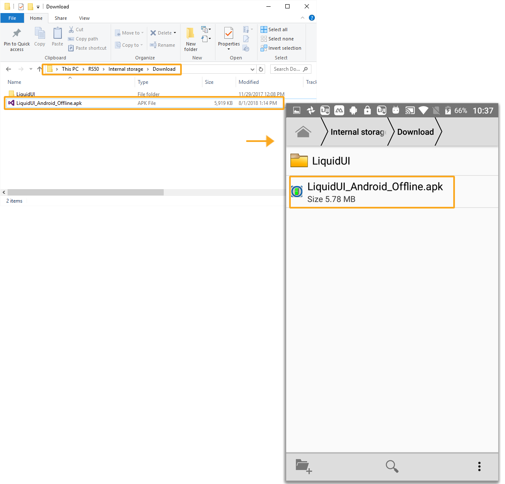Open the Delete dropdown arrow
The width and height of the screenshot is (505, 484).
point(175,33)
